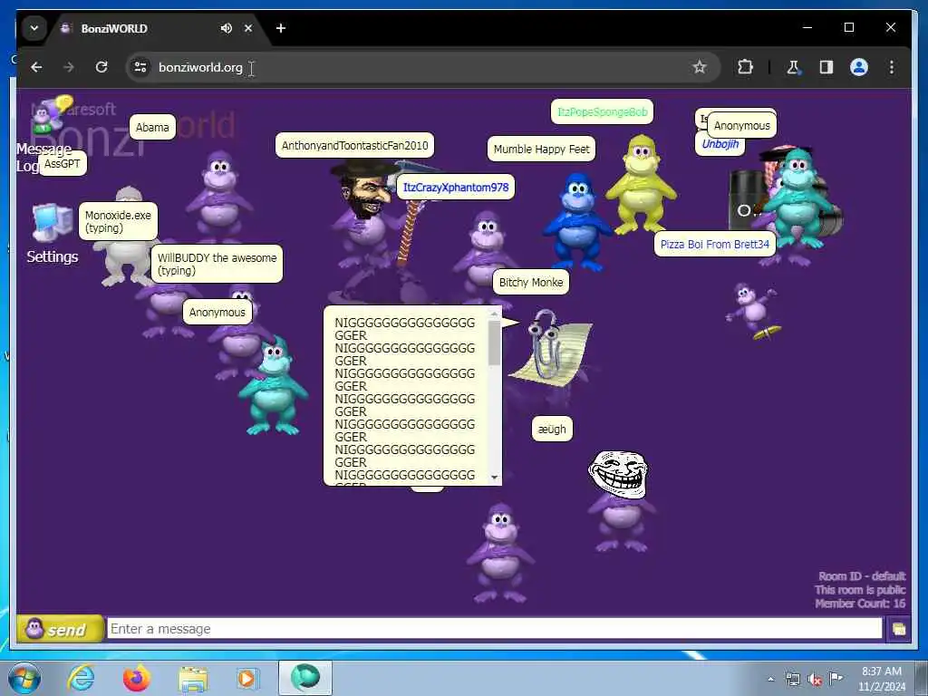Open the Extensions puzzle icon

tap(745, 67)
